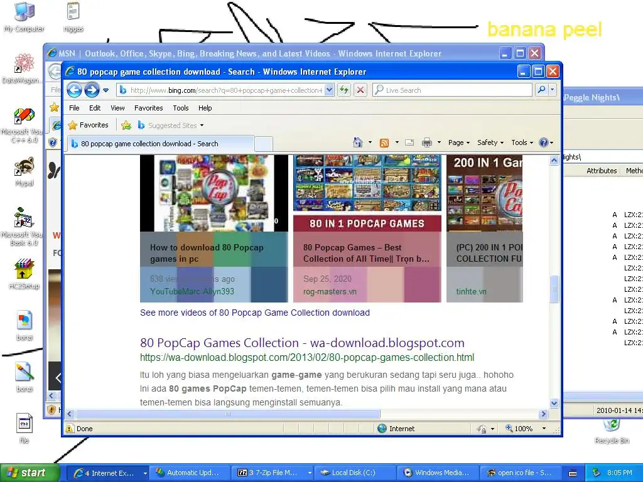This screenshot has width=643, height=482.
Task: Select the Recycle Bin desktop icon
Action: 612,431
